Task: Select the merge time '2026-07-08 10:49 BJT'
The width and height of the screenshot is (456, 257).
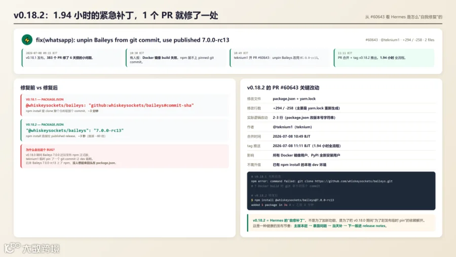Action: [291, 136]
